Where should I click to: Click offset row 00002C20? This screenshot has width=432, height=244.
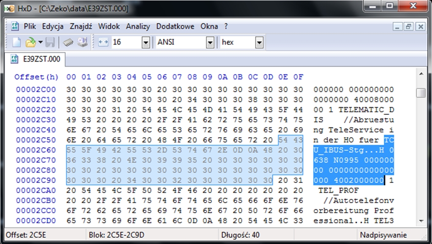[36, 110]
